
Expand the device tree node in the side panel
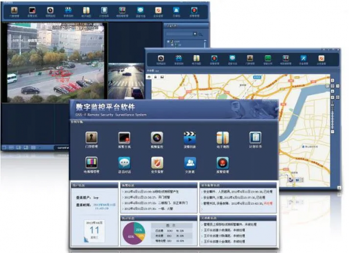[x=168, y=42]
